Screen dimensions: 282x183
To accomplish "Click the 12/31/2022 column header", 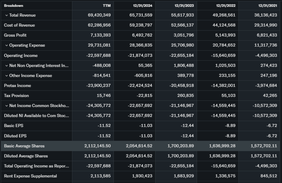I will coord(226,6).
